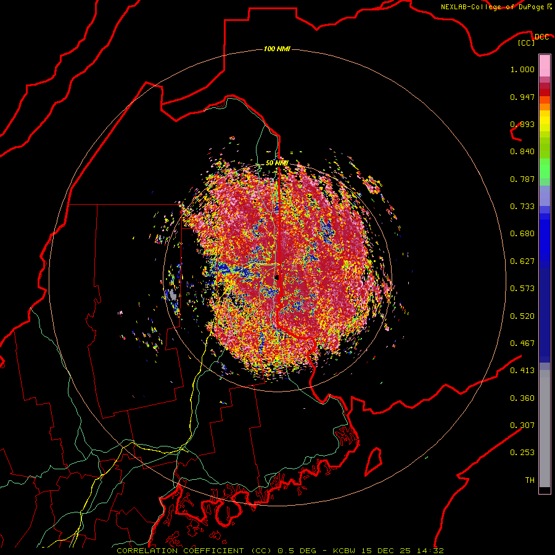The width and height of the screenshot is (555, 555).
Task: Select the 0.680 color scale value
Action: (x=522, y=234)
